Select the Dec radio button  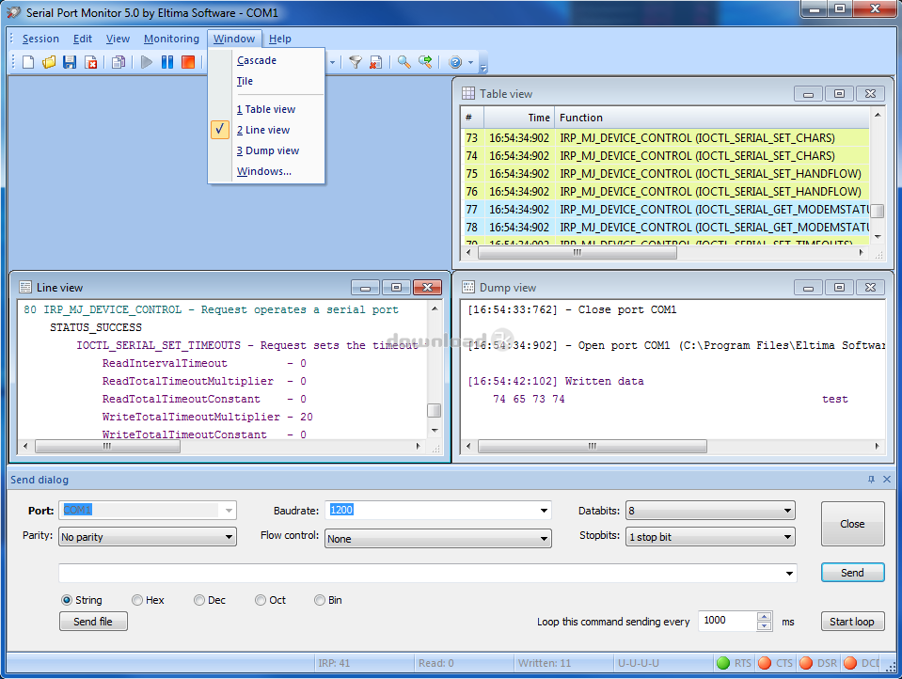(x=199, y=600)
